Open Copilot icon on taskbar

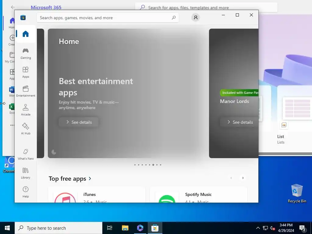tap(140, 228)
